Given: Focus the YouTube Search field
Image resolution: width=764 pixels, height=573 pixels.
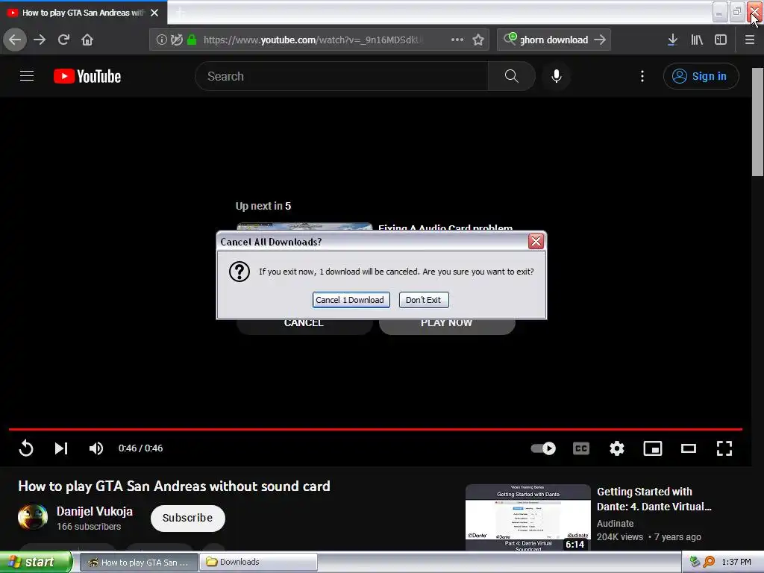Looking at the screenshot, I should (x=342, y=76).
